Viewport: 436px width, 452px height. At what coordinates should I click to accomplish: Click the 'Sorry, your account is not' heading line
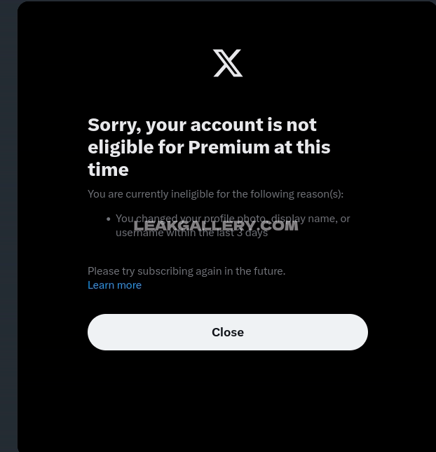click(x=202, y=125)
